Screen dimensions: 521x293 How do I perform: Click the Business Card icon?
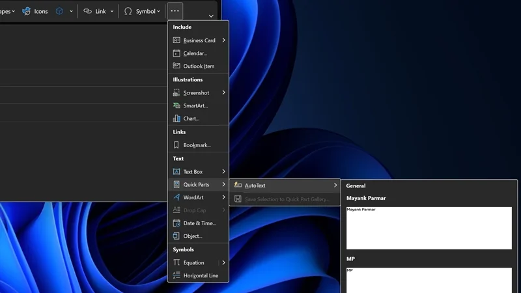coord(176,40)
